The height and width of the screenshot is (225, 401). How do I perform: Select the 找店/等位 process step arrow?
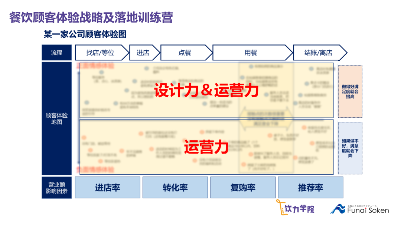click(x=101, y=53)
